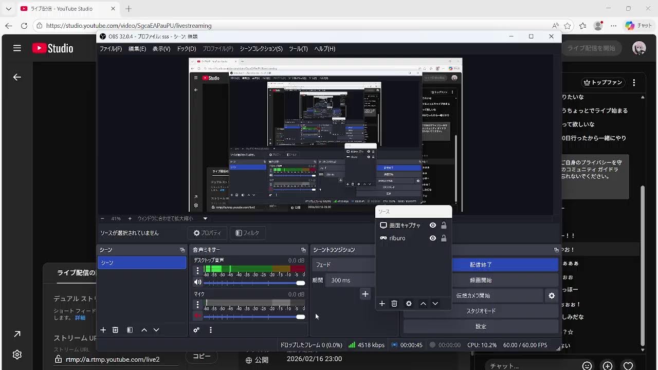Move source down using the Sources dock down arrow

click(435, 304)
